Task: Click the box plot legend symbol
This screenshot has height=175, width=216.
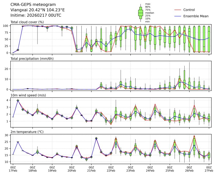Action: pos(140,13)
